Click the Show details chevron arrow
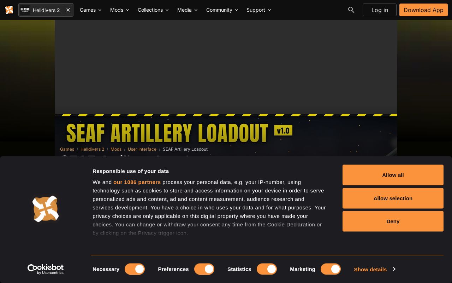This screenshot has width=452, height=283. pos(394,269)
